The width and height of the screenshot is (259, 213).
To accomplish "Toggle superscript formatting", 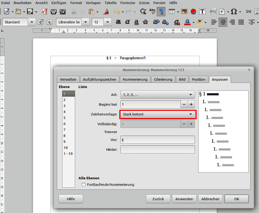I will 156,22.
